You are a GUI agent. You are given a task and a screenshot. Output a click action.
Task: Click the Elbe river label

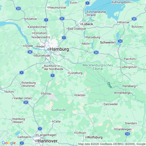pos(109,85)
